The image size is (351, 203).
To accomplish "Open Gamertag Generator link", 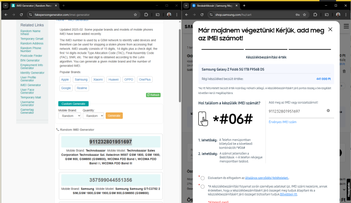I will 27,111.
